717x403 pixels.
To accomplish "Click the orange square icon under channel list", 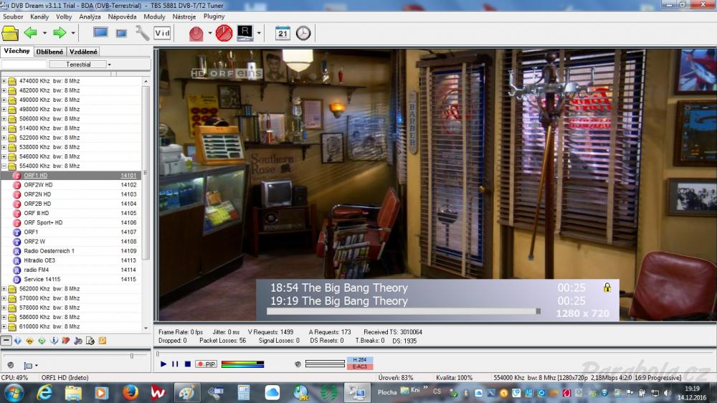I will 103,341.
